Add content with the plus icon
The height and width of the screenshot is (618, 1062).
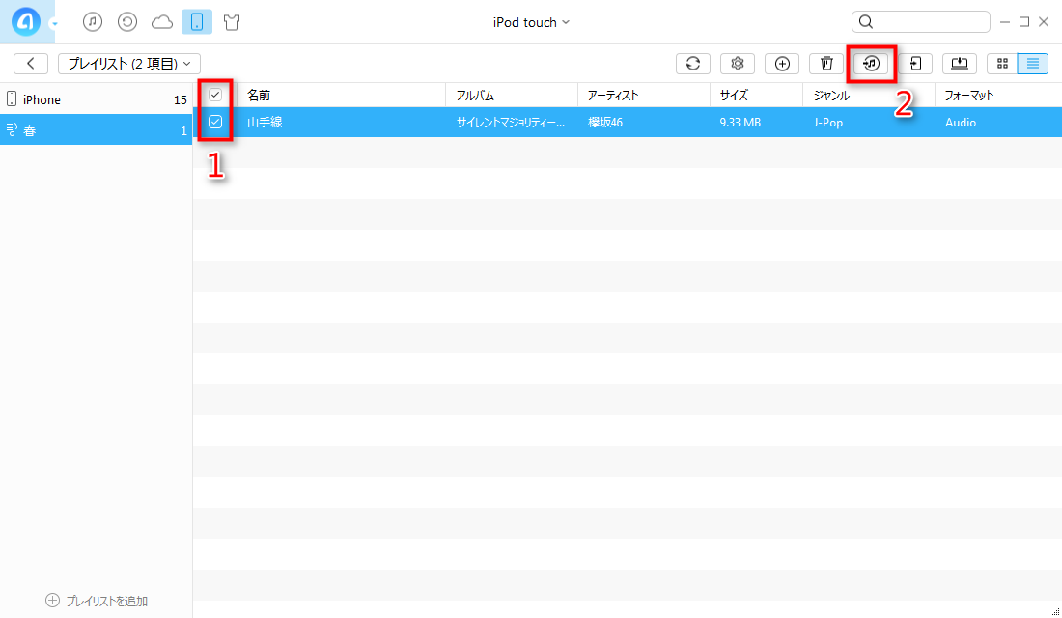pos(782,63)
